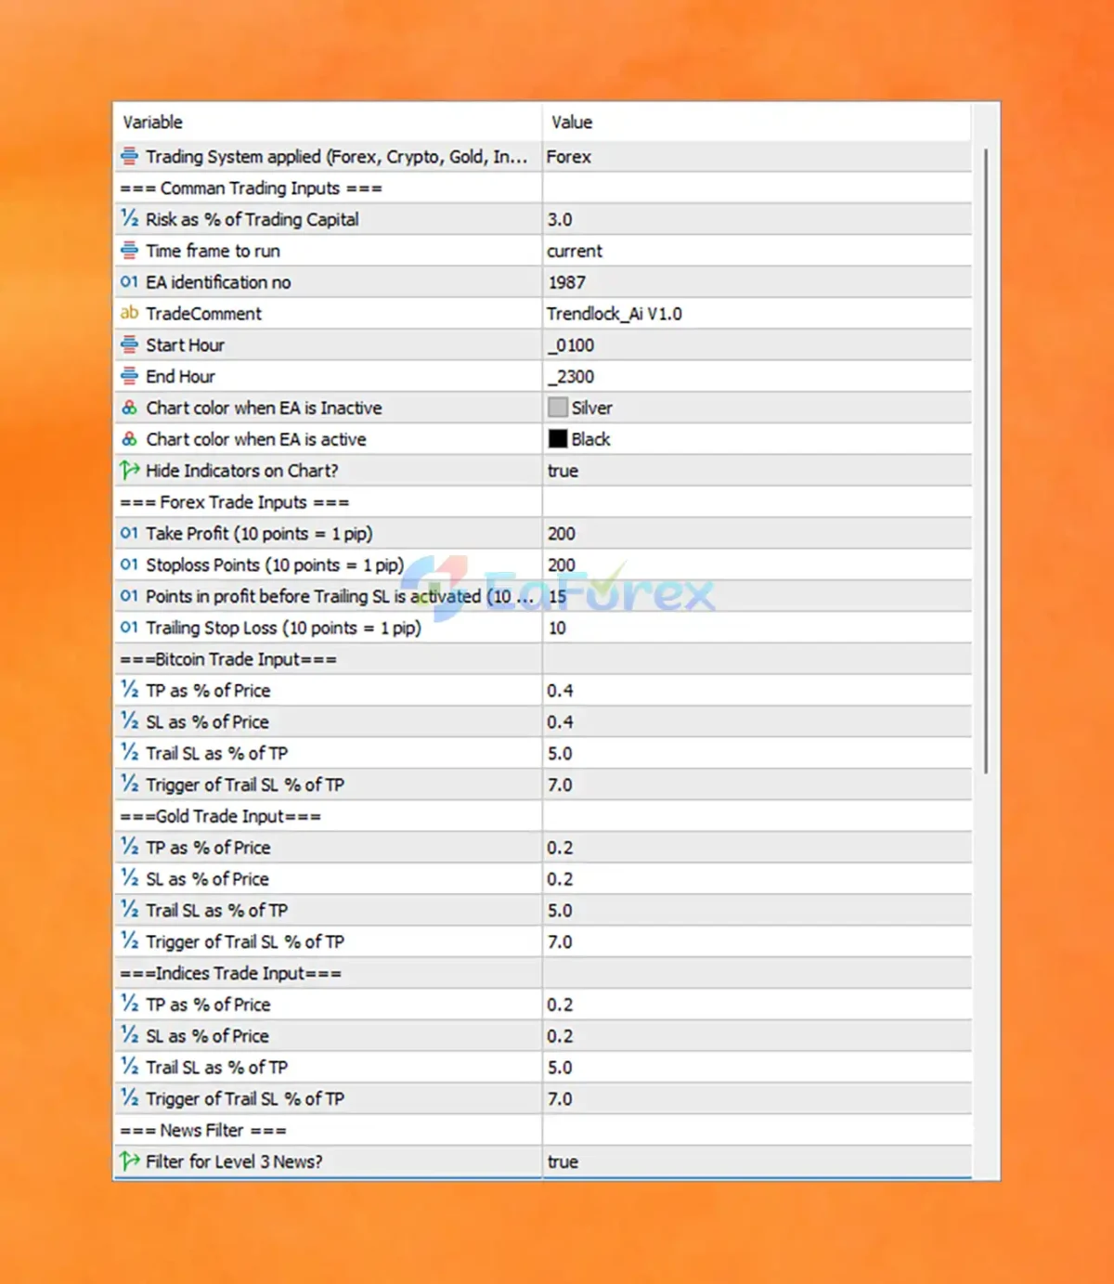Select the 'Take Profit (10 points = 1 pip)' label
This screenshot has height=1284, width=1114.
click(259, 534)
